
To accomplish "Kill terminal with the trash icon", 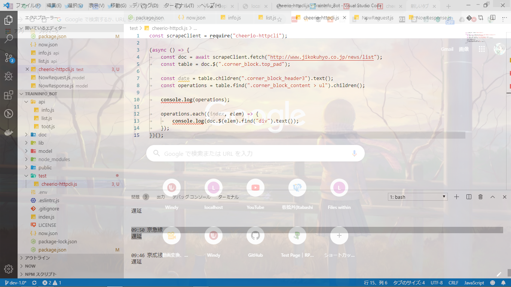I will 481,197.
